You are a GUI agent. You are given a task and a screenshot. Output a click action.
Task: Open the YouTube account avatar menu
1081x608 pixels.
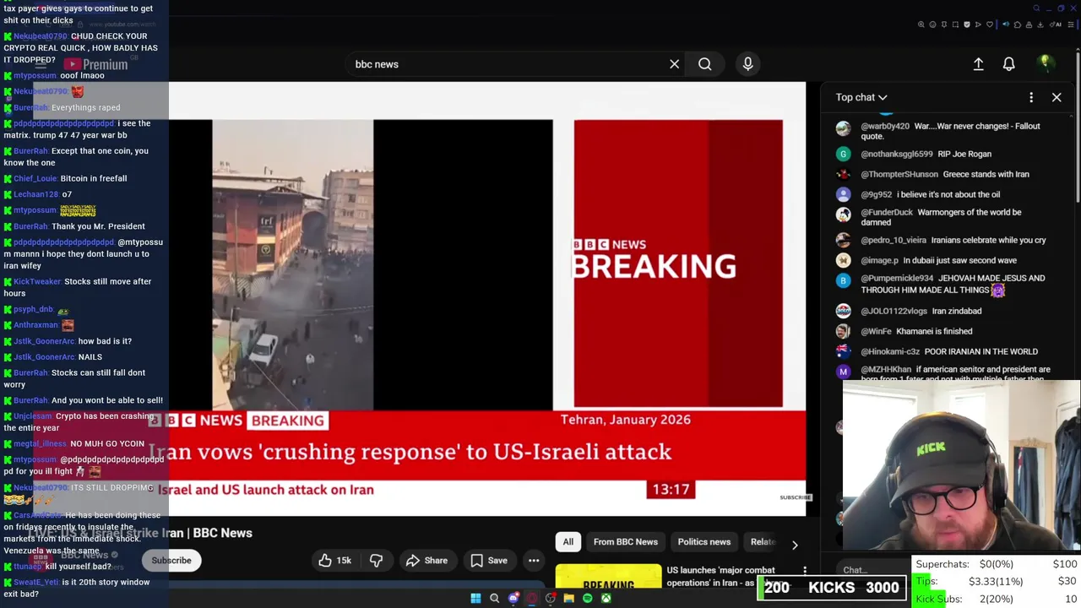click(1045, 63)
